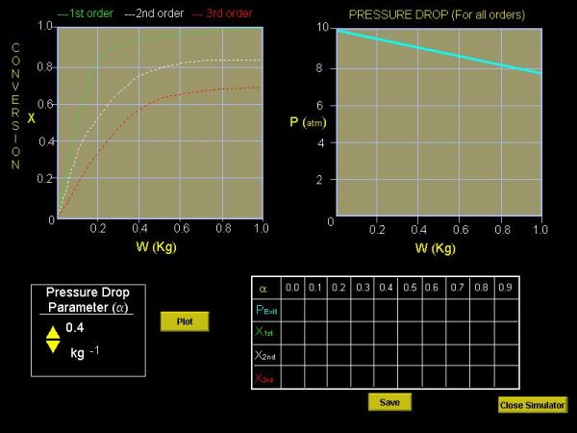Screen dimensions: 577x433
Task: Select the 0.4 pressure drop parameter value
Action: click(75, 327)
